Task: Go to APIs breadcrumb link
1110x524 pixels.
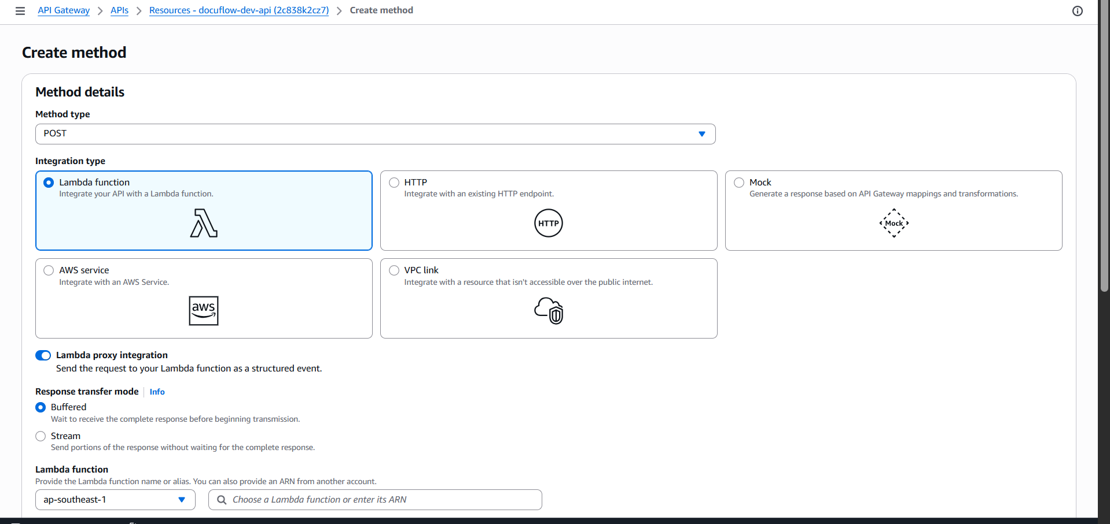Action: pyautogui.click(x=119, y=10)
